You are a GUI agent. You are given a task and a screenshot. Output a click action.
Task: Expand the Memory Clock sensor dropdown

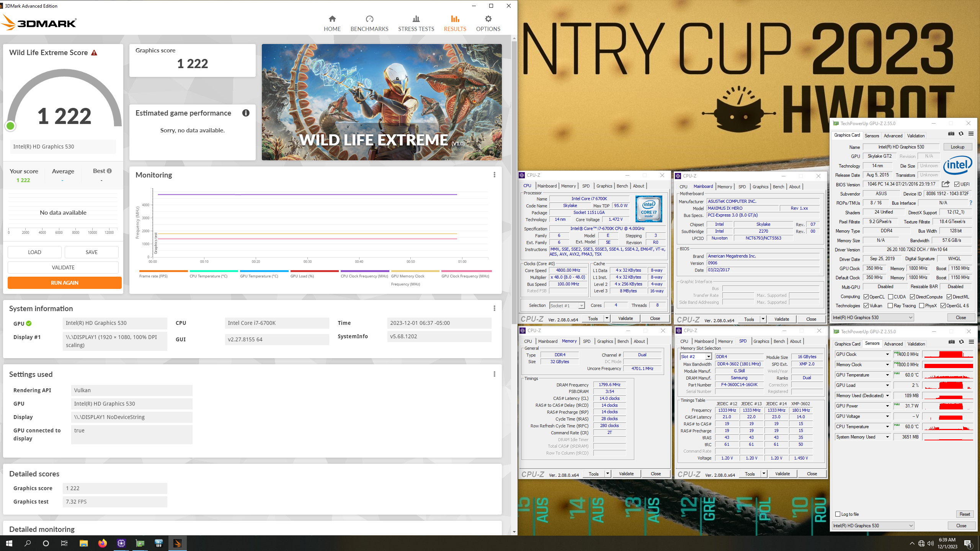click(887, 365)
